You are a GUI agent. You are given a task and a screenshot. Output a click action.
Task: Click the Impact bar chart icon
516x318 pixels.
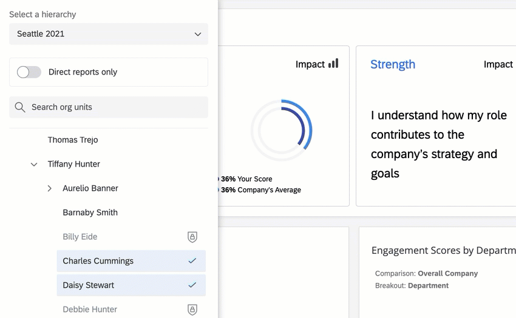coord(333,64)
